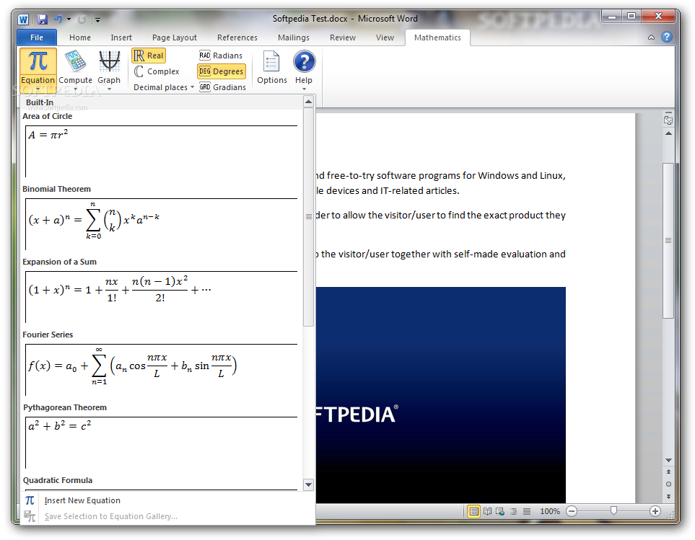Screen dimensions: 695x540
Task: Switch to the Home tab
Action: [x=80, y=37]
